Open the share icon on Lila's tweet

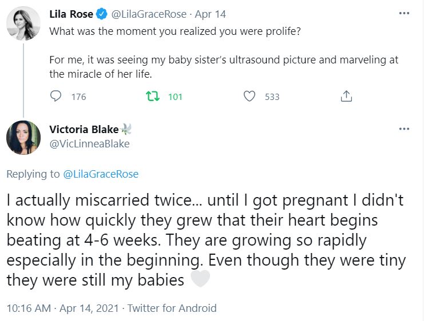tap(346, 97)
